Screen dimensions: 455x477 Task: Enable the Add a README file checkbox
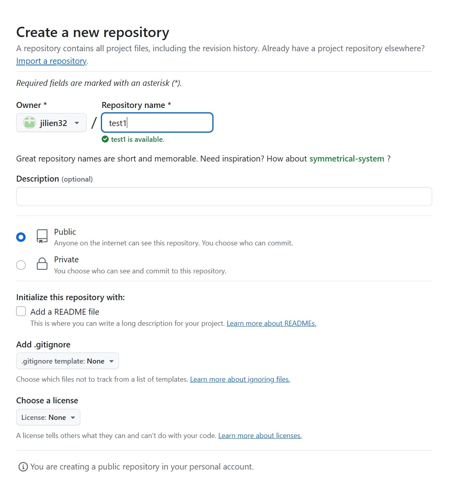[21, 311]
